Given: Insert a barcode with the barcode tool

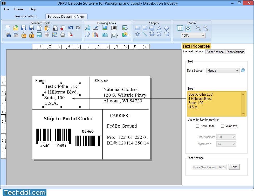Looking at the screenshot, I should click(x=114, y=28).
